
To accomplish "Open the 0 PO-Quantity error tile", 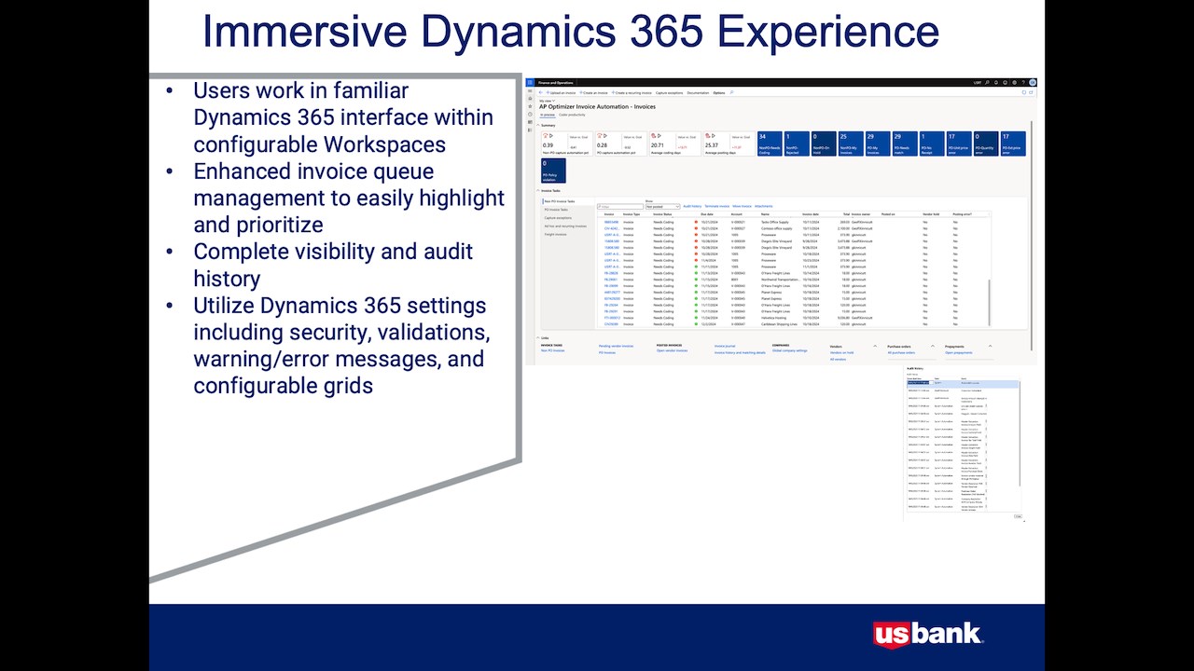I will (x=986, y=144).
